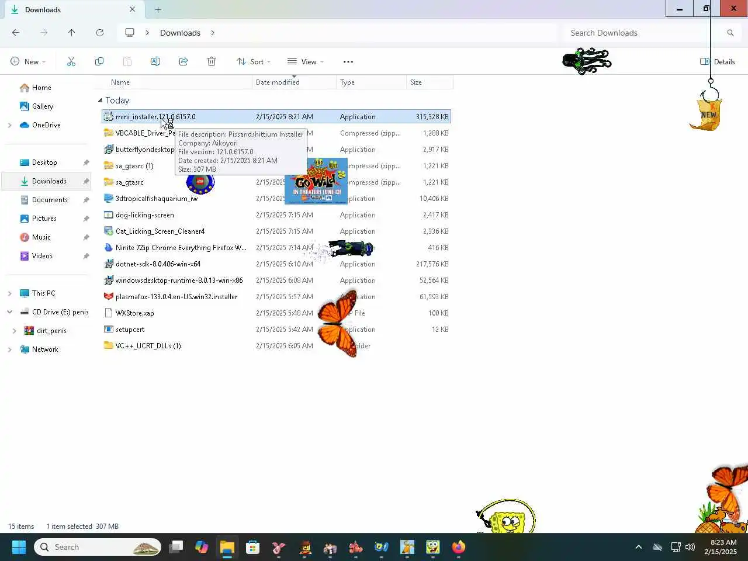Screen dimensions: 748x561
Task: Open a new tab with plus button
Action: (x=158, y=9)
